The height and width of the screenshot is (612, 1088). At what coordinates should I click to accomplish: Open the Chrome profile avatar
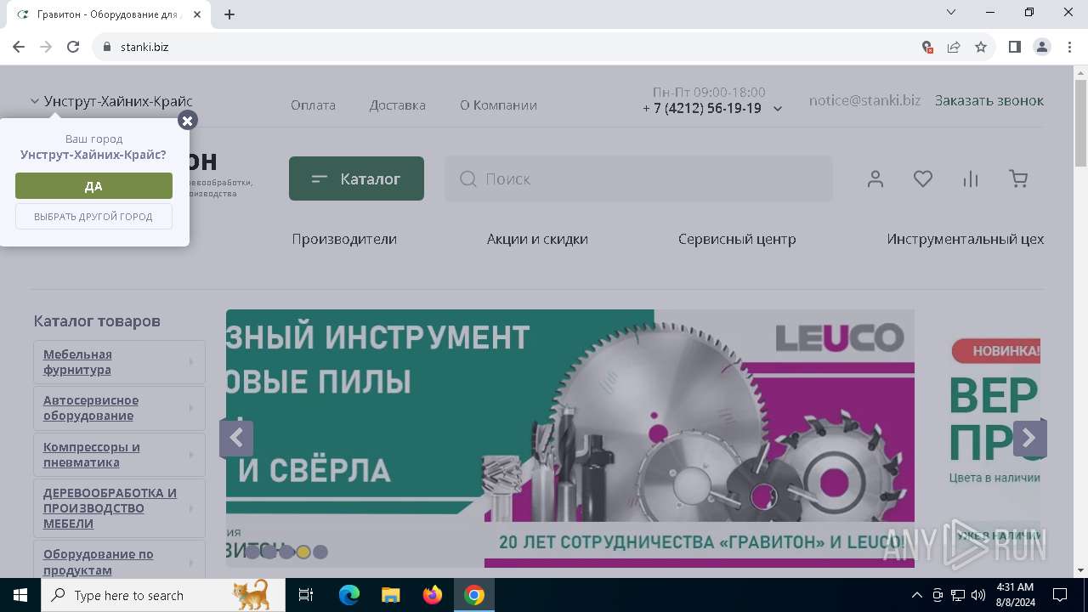pos(1042,47)
